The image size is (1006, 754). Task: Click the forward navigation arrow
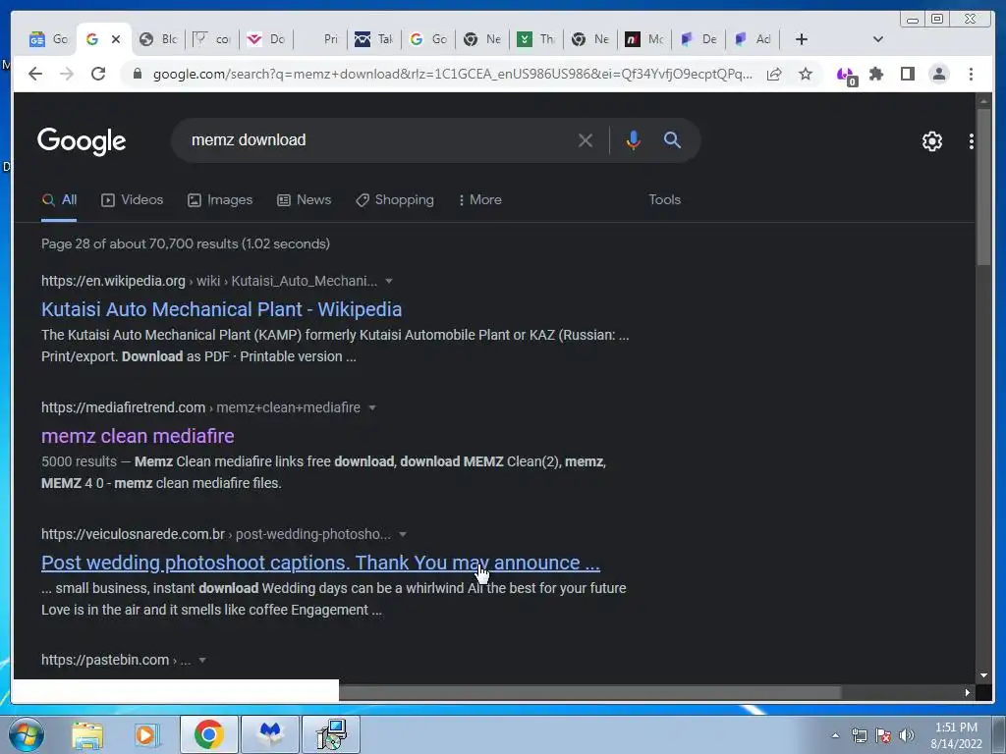pyautogui.click(x=67, y=74)
